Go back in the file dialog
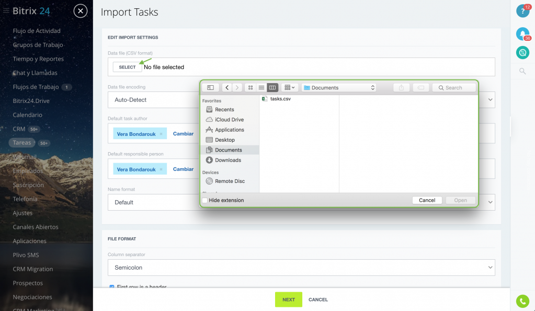Image resolution: width=535 pixels, height=311 pixels. click(x=227, y=88)
